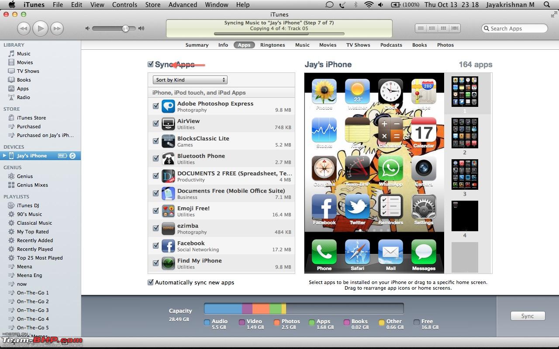Select the Calculator icon on iPhone screen

click(x=390, y=130)
